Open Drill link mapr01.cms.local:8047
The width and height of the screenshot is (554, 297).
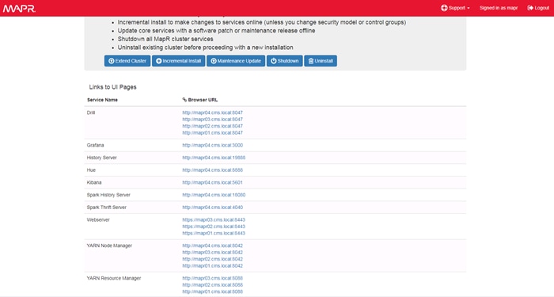(x=212, y=133)
